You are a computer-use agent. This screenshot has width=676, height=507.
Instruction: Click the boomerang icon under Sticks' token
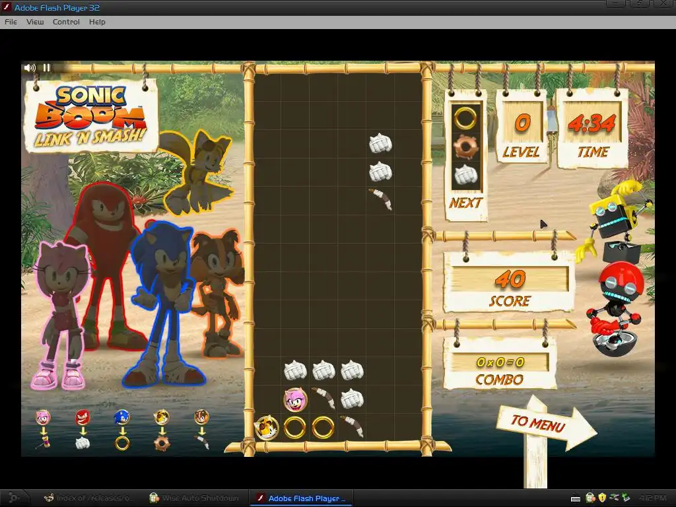[x=201, y=442]
